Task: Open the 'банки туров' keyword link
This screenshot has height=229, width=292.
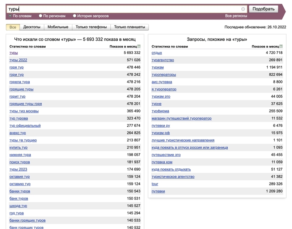Action: pyautogui.click(x=20, y=191)
